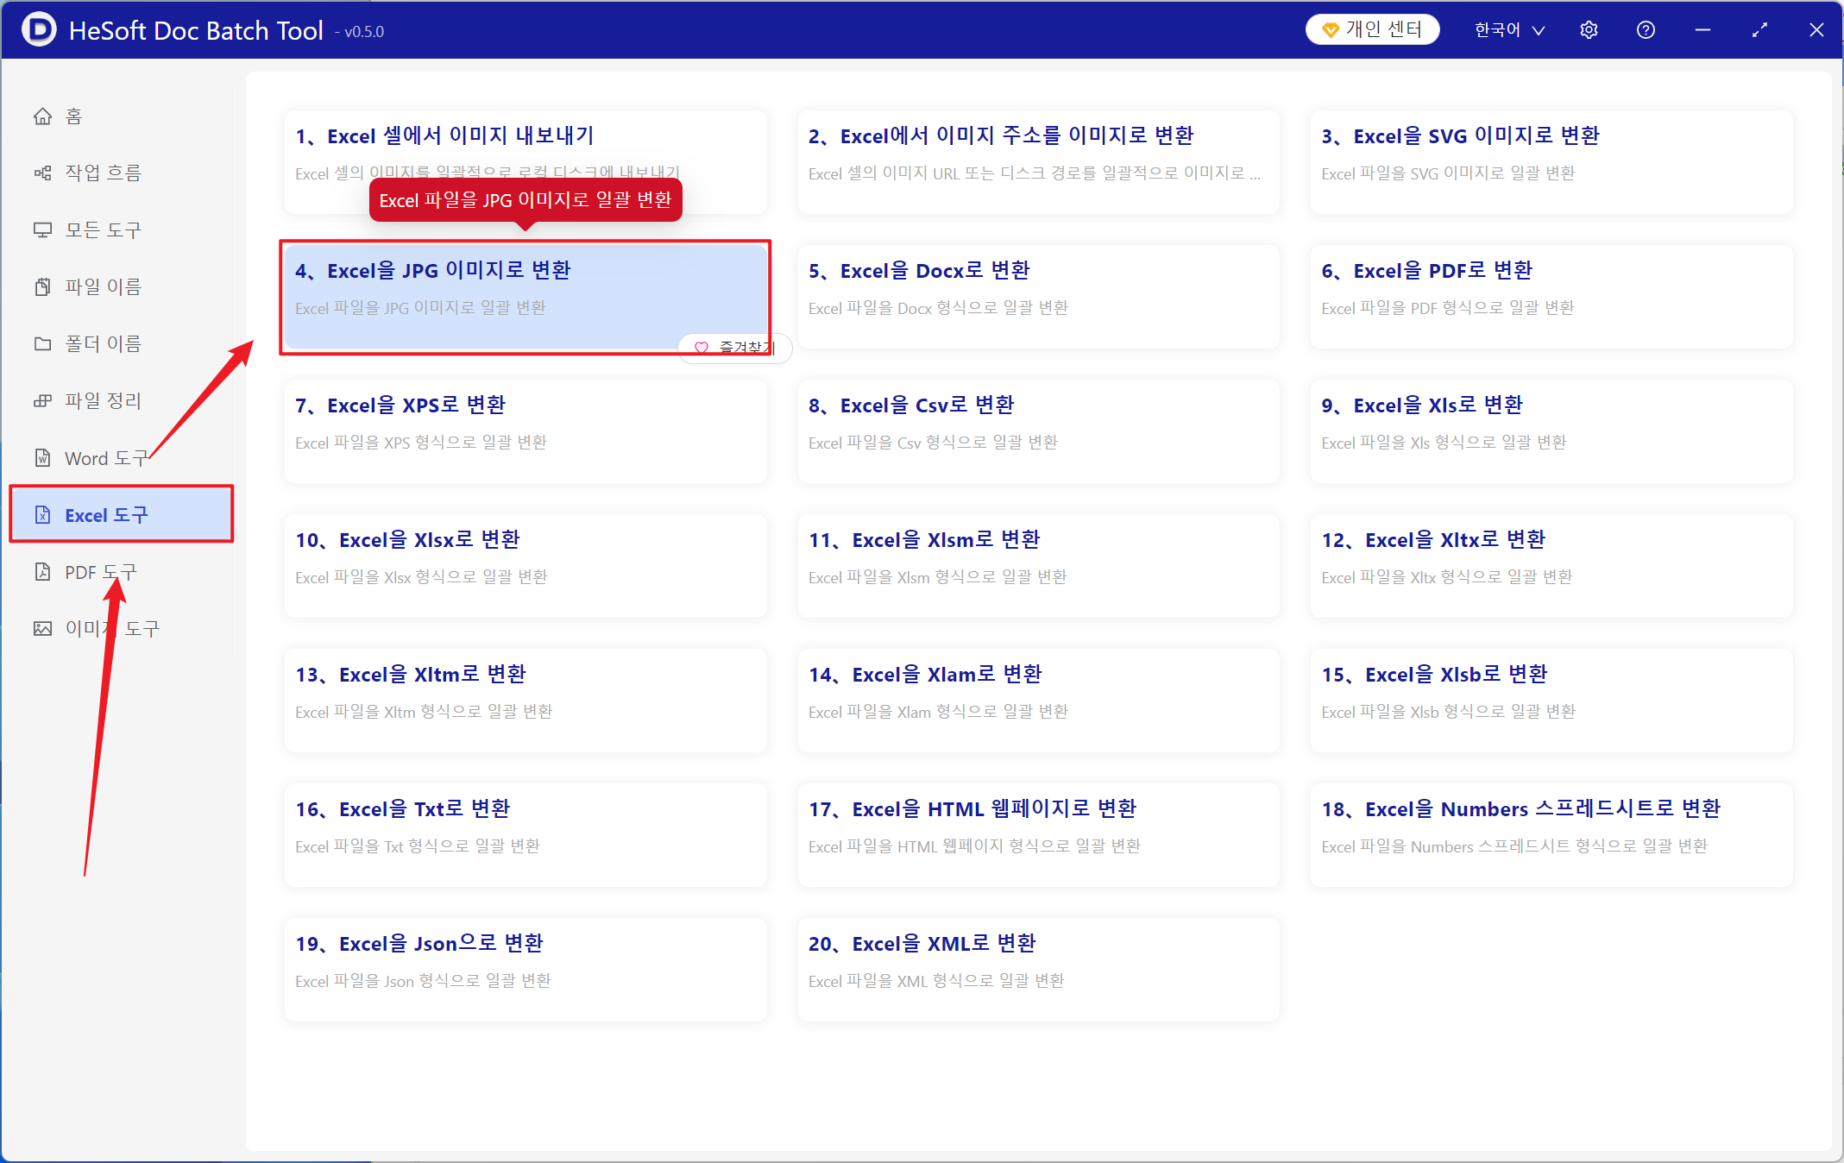Click the heart favorite icon on card 4
The width and height of the screenshot is (1844, 1163).
(702, 348)
